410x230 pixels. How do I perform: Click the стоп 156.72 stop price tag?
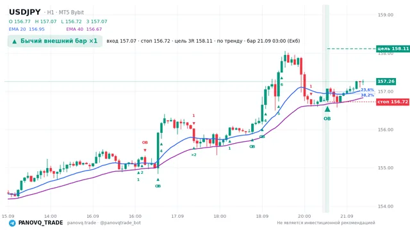pos(393,102)
